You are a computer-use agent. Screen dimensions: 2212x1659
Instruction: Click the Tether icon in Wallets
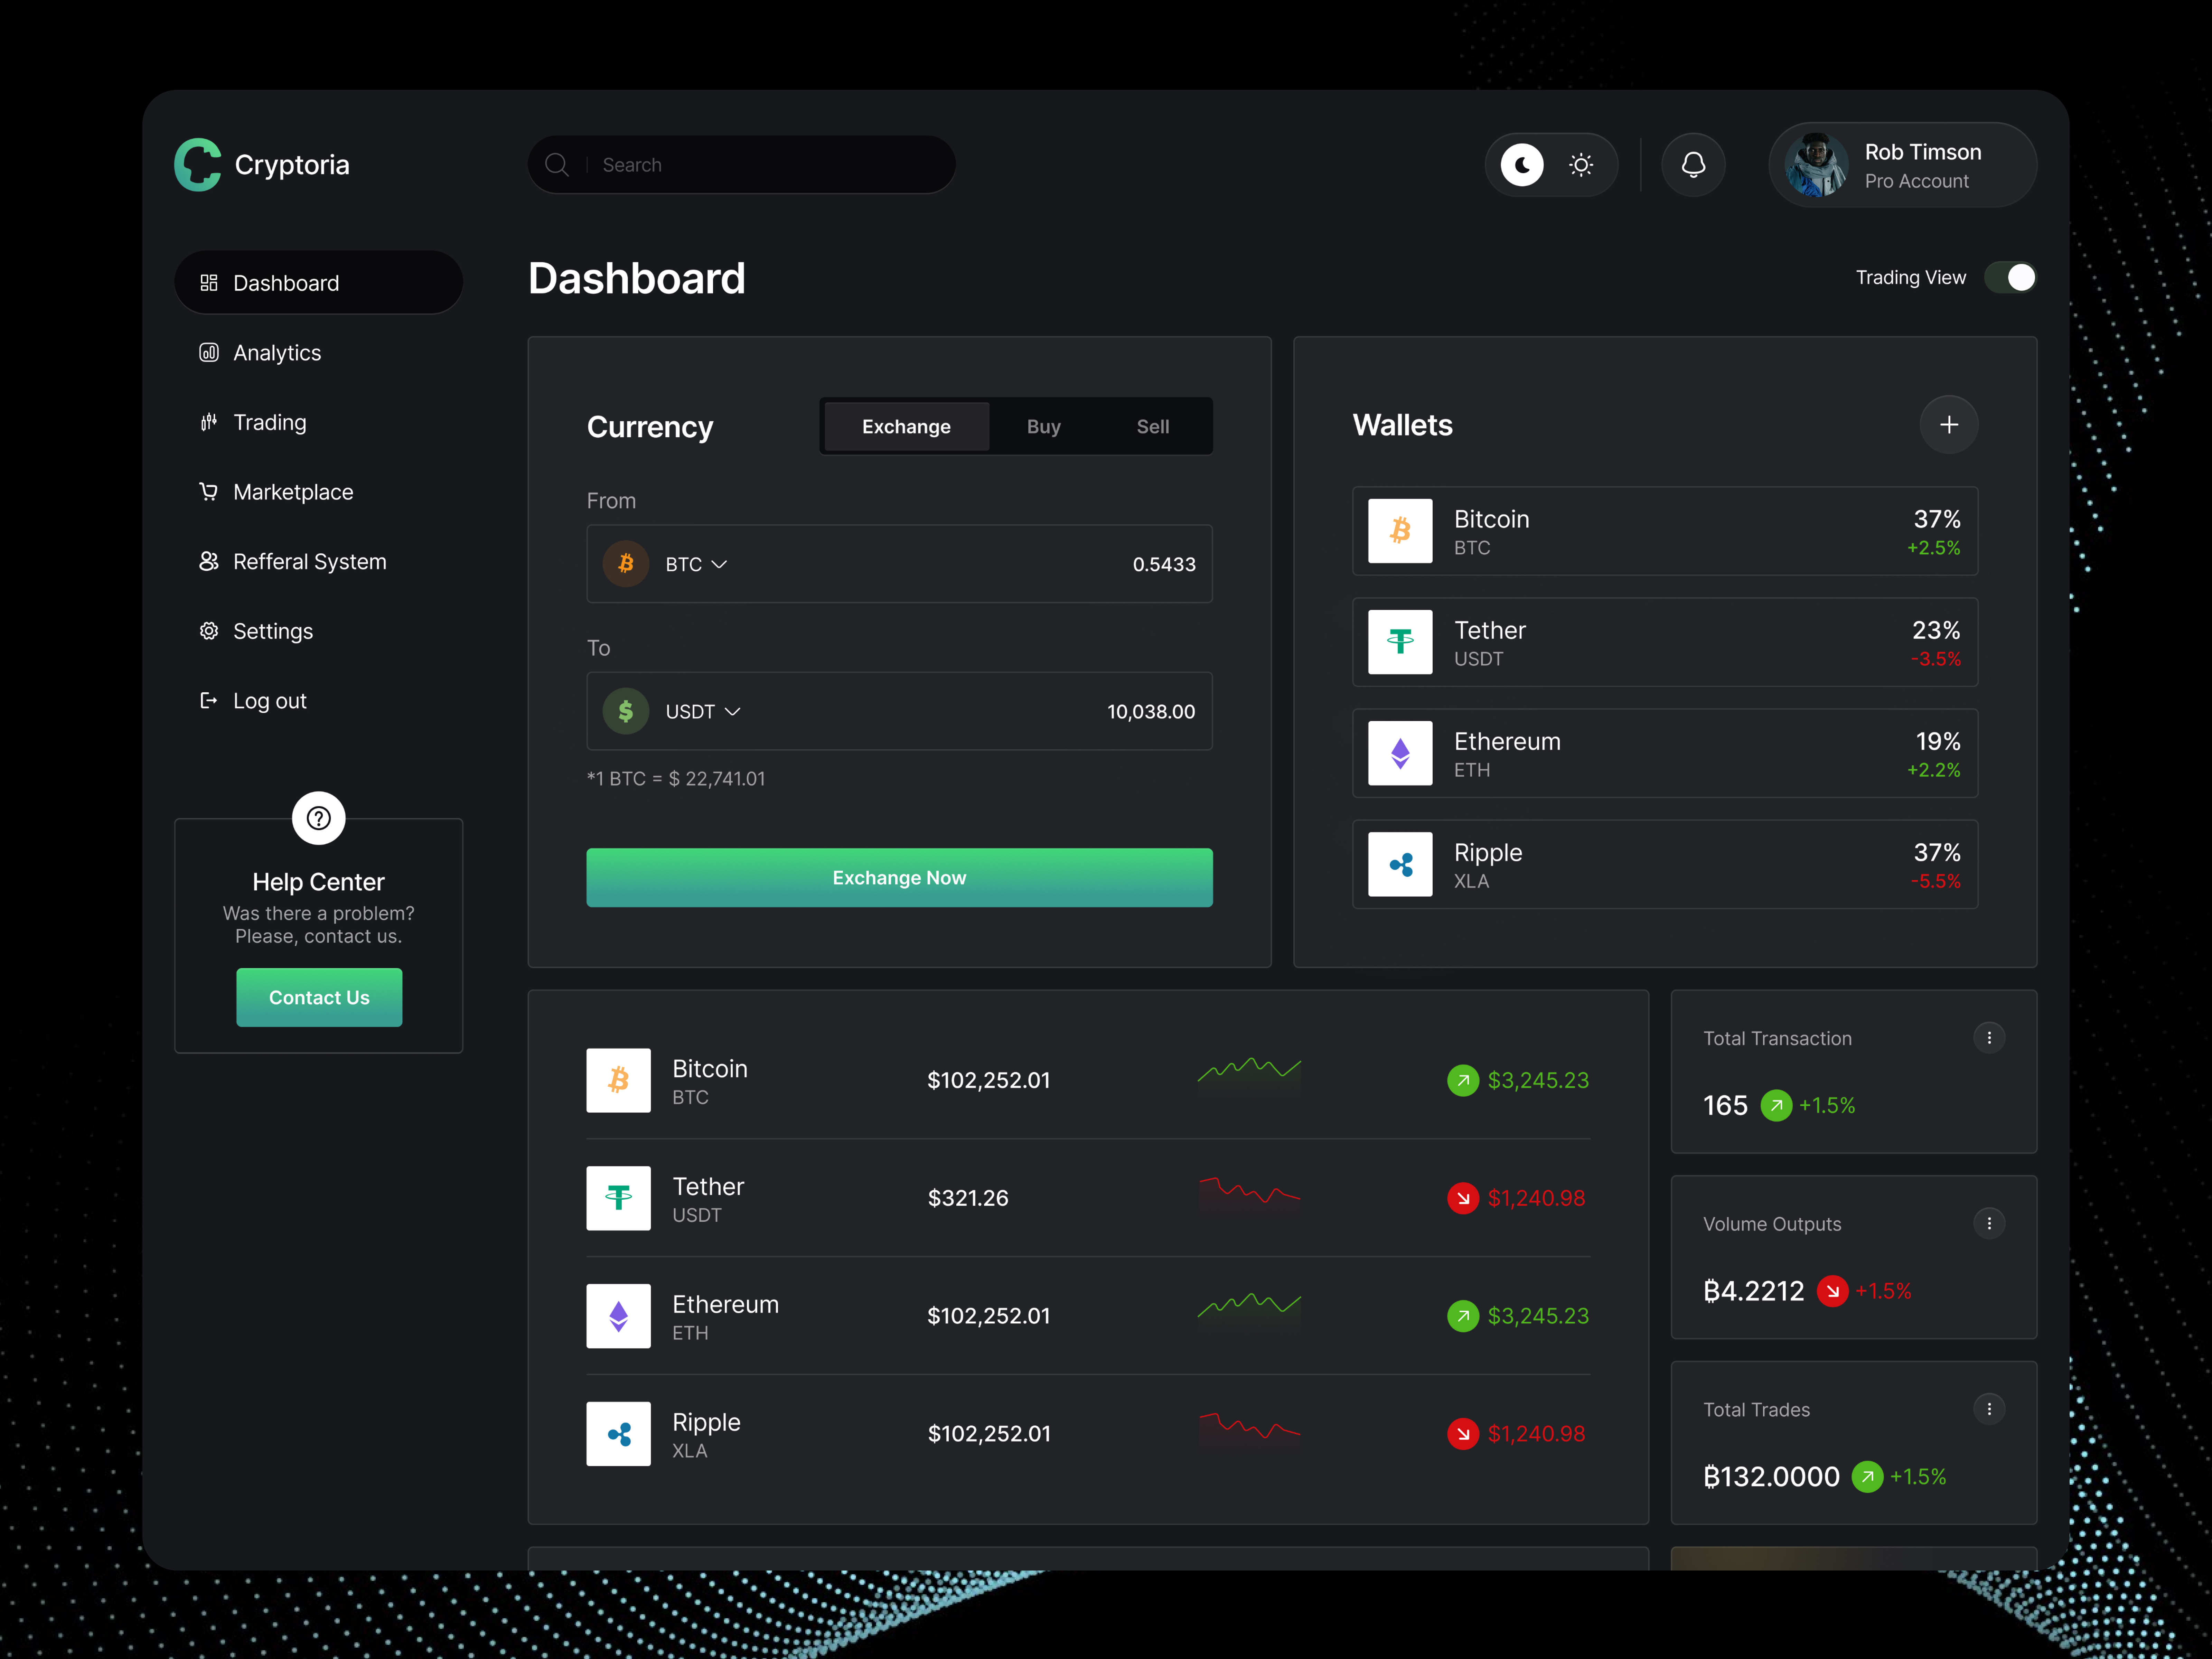click(1400, 642)
